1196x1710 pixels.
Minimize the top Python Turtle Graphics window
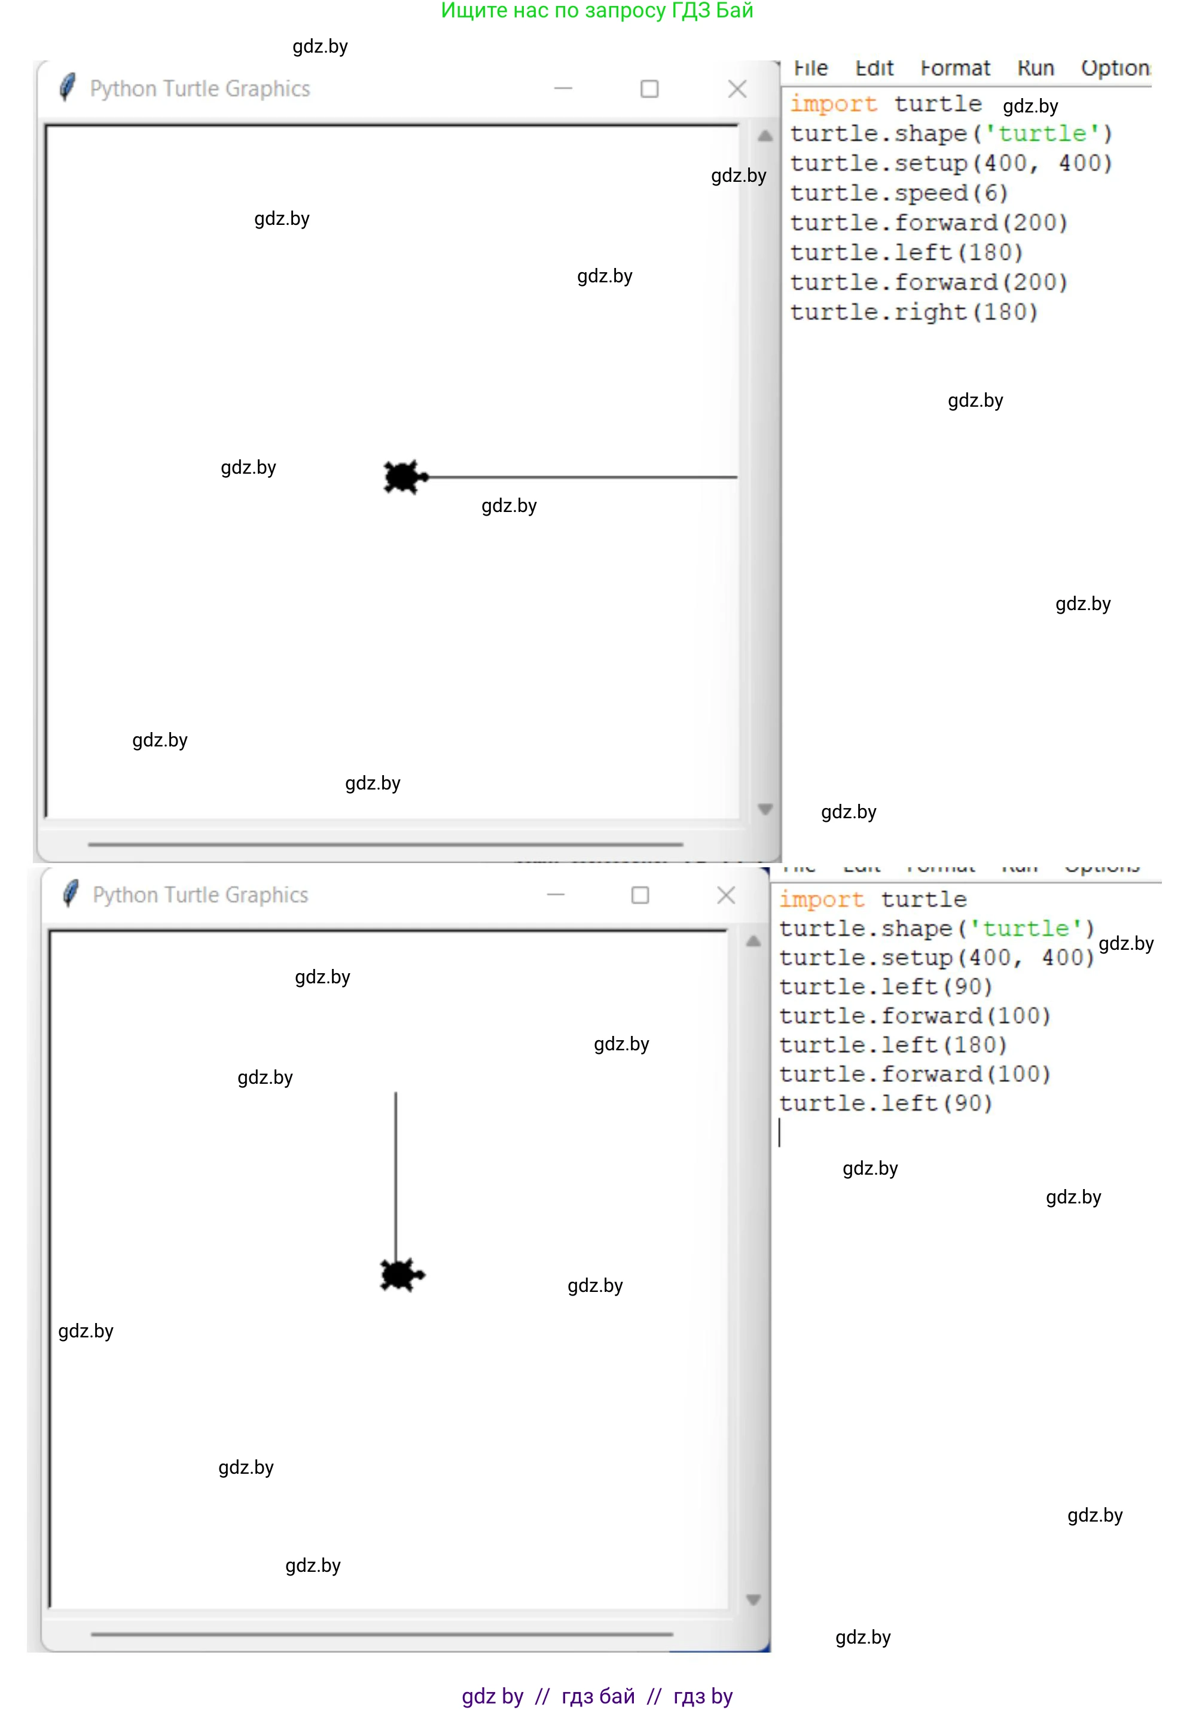(563, 89)
